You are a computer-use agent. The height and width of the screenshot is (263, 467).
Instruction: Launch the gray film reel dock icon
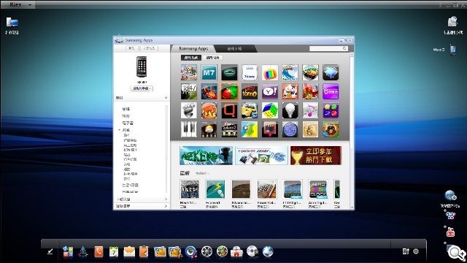207,251
